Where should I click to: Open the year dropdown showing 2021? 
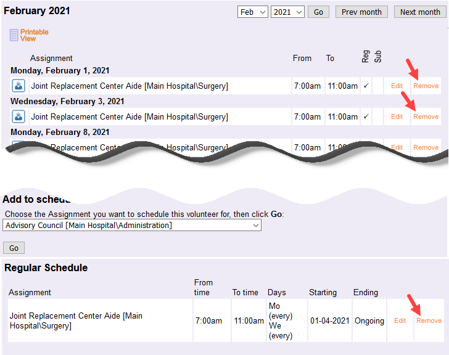click(287, 12)
